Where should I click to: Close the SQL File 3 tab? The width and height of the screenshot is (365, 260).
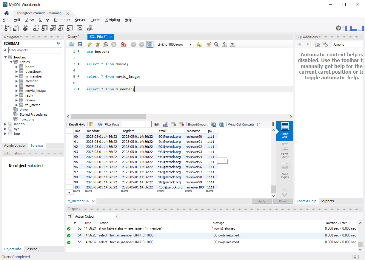coord(110,37)
